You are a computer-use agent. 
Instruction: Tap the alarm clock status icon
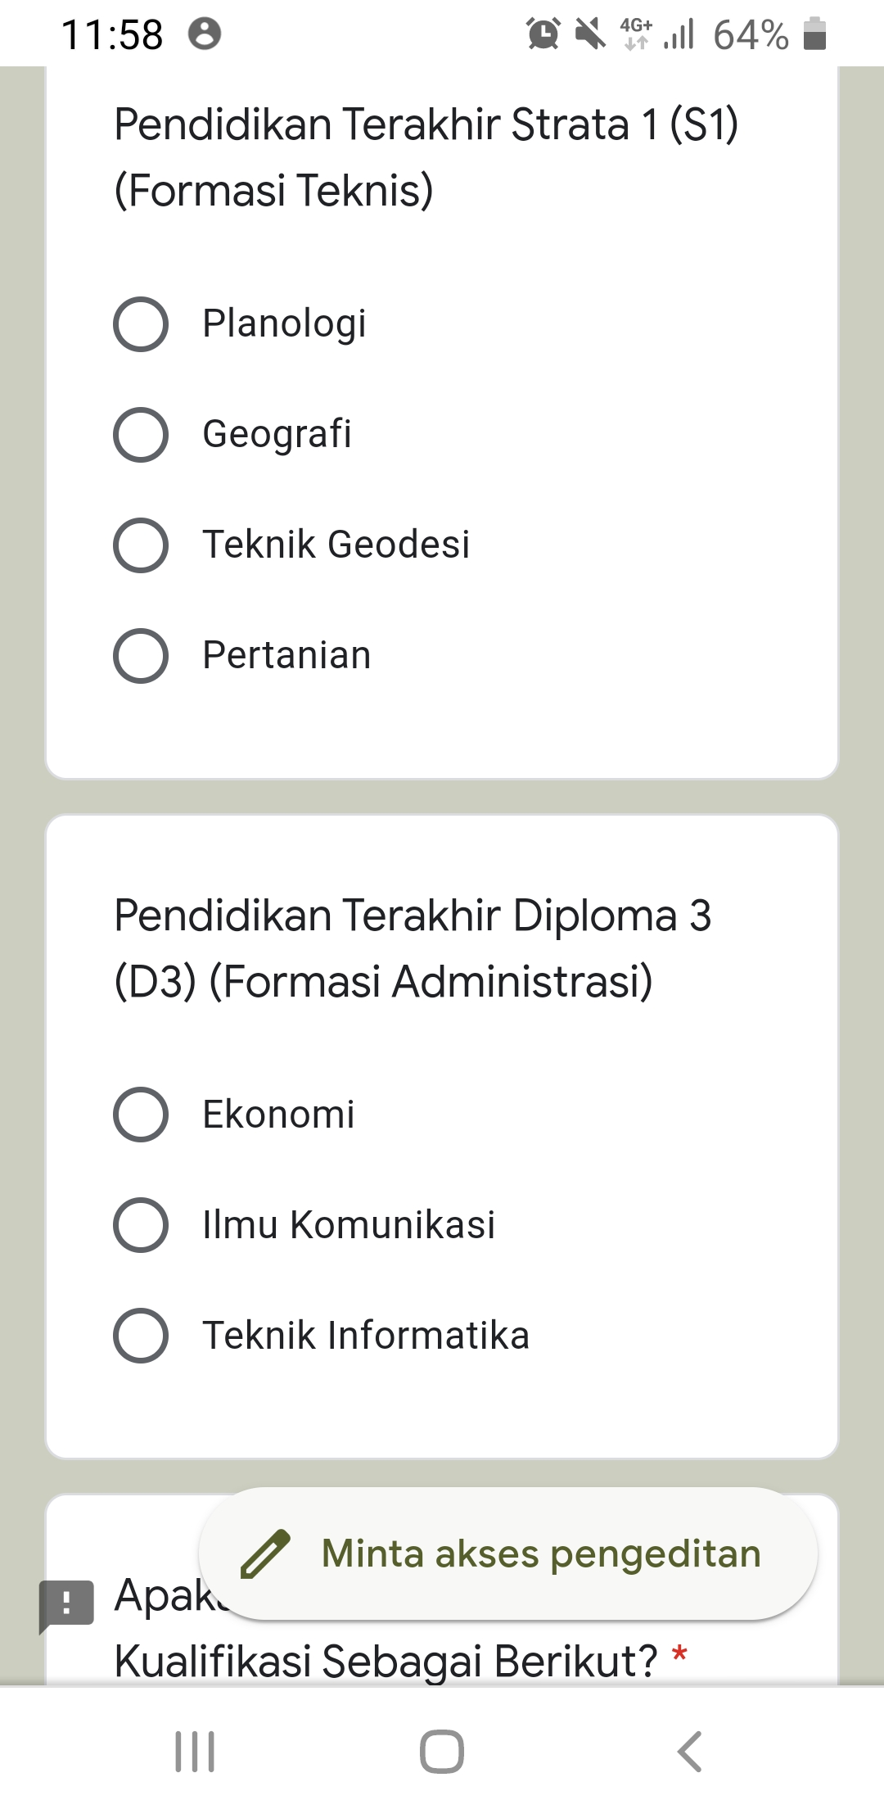pos(543,34)
